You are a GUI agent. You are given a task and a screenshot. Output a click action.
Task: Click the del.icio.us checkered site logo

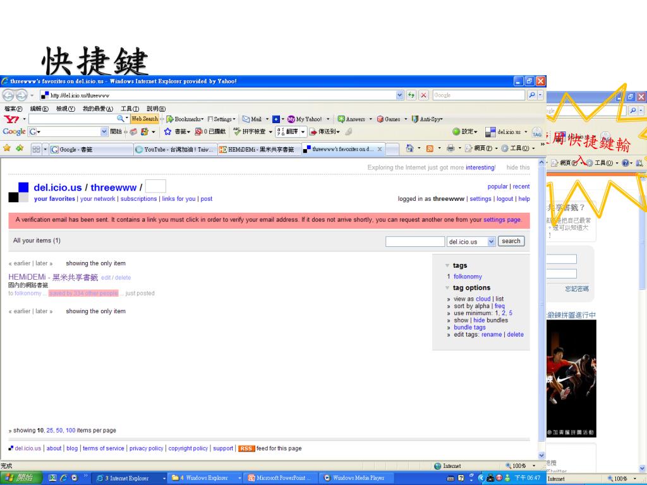[x=18, y=192]
